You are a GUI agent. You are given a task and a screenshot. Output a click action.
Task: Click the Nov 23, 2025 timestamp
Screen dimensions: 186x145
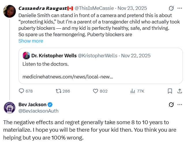[135, 8]
